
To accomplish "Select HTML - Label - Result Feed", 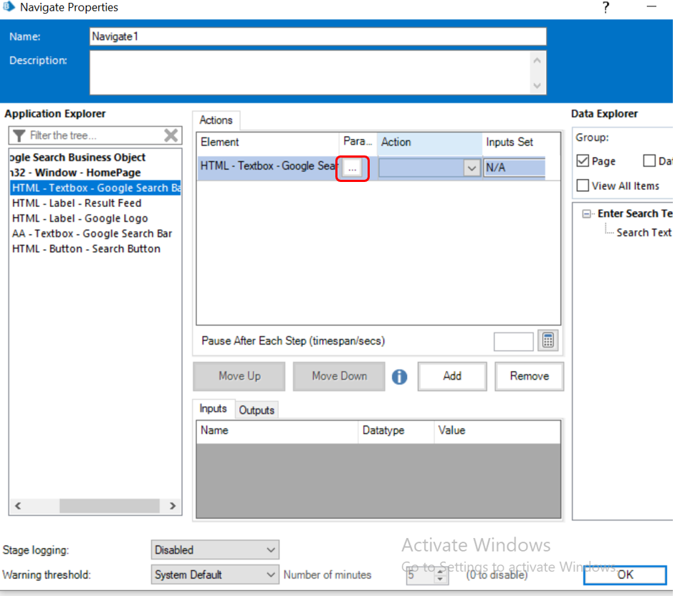I will point(77,203).
